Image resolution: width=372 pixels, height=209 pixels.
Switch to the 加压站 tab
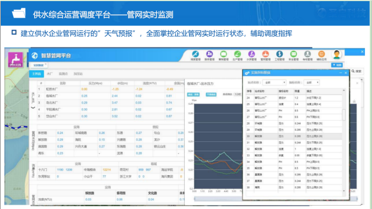pos(78,74)
